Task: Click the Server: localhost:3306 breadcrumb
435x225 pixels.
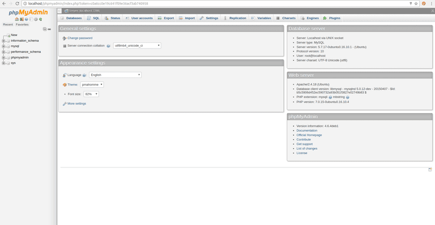Action: 84,11
